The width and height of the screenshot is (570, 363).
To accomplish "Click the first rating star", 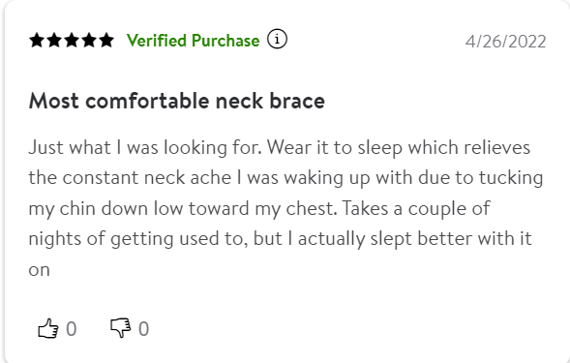I will [37, 40].
